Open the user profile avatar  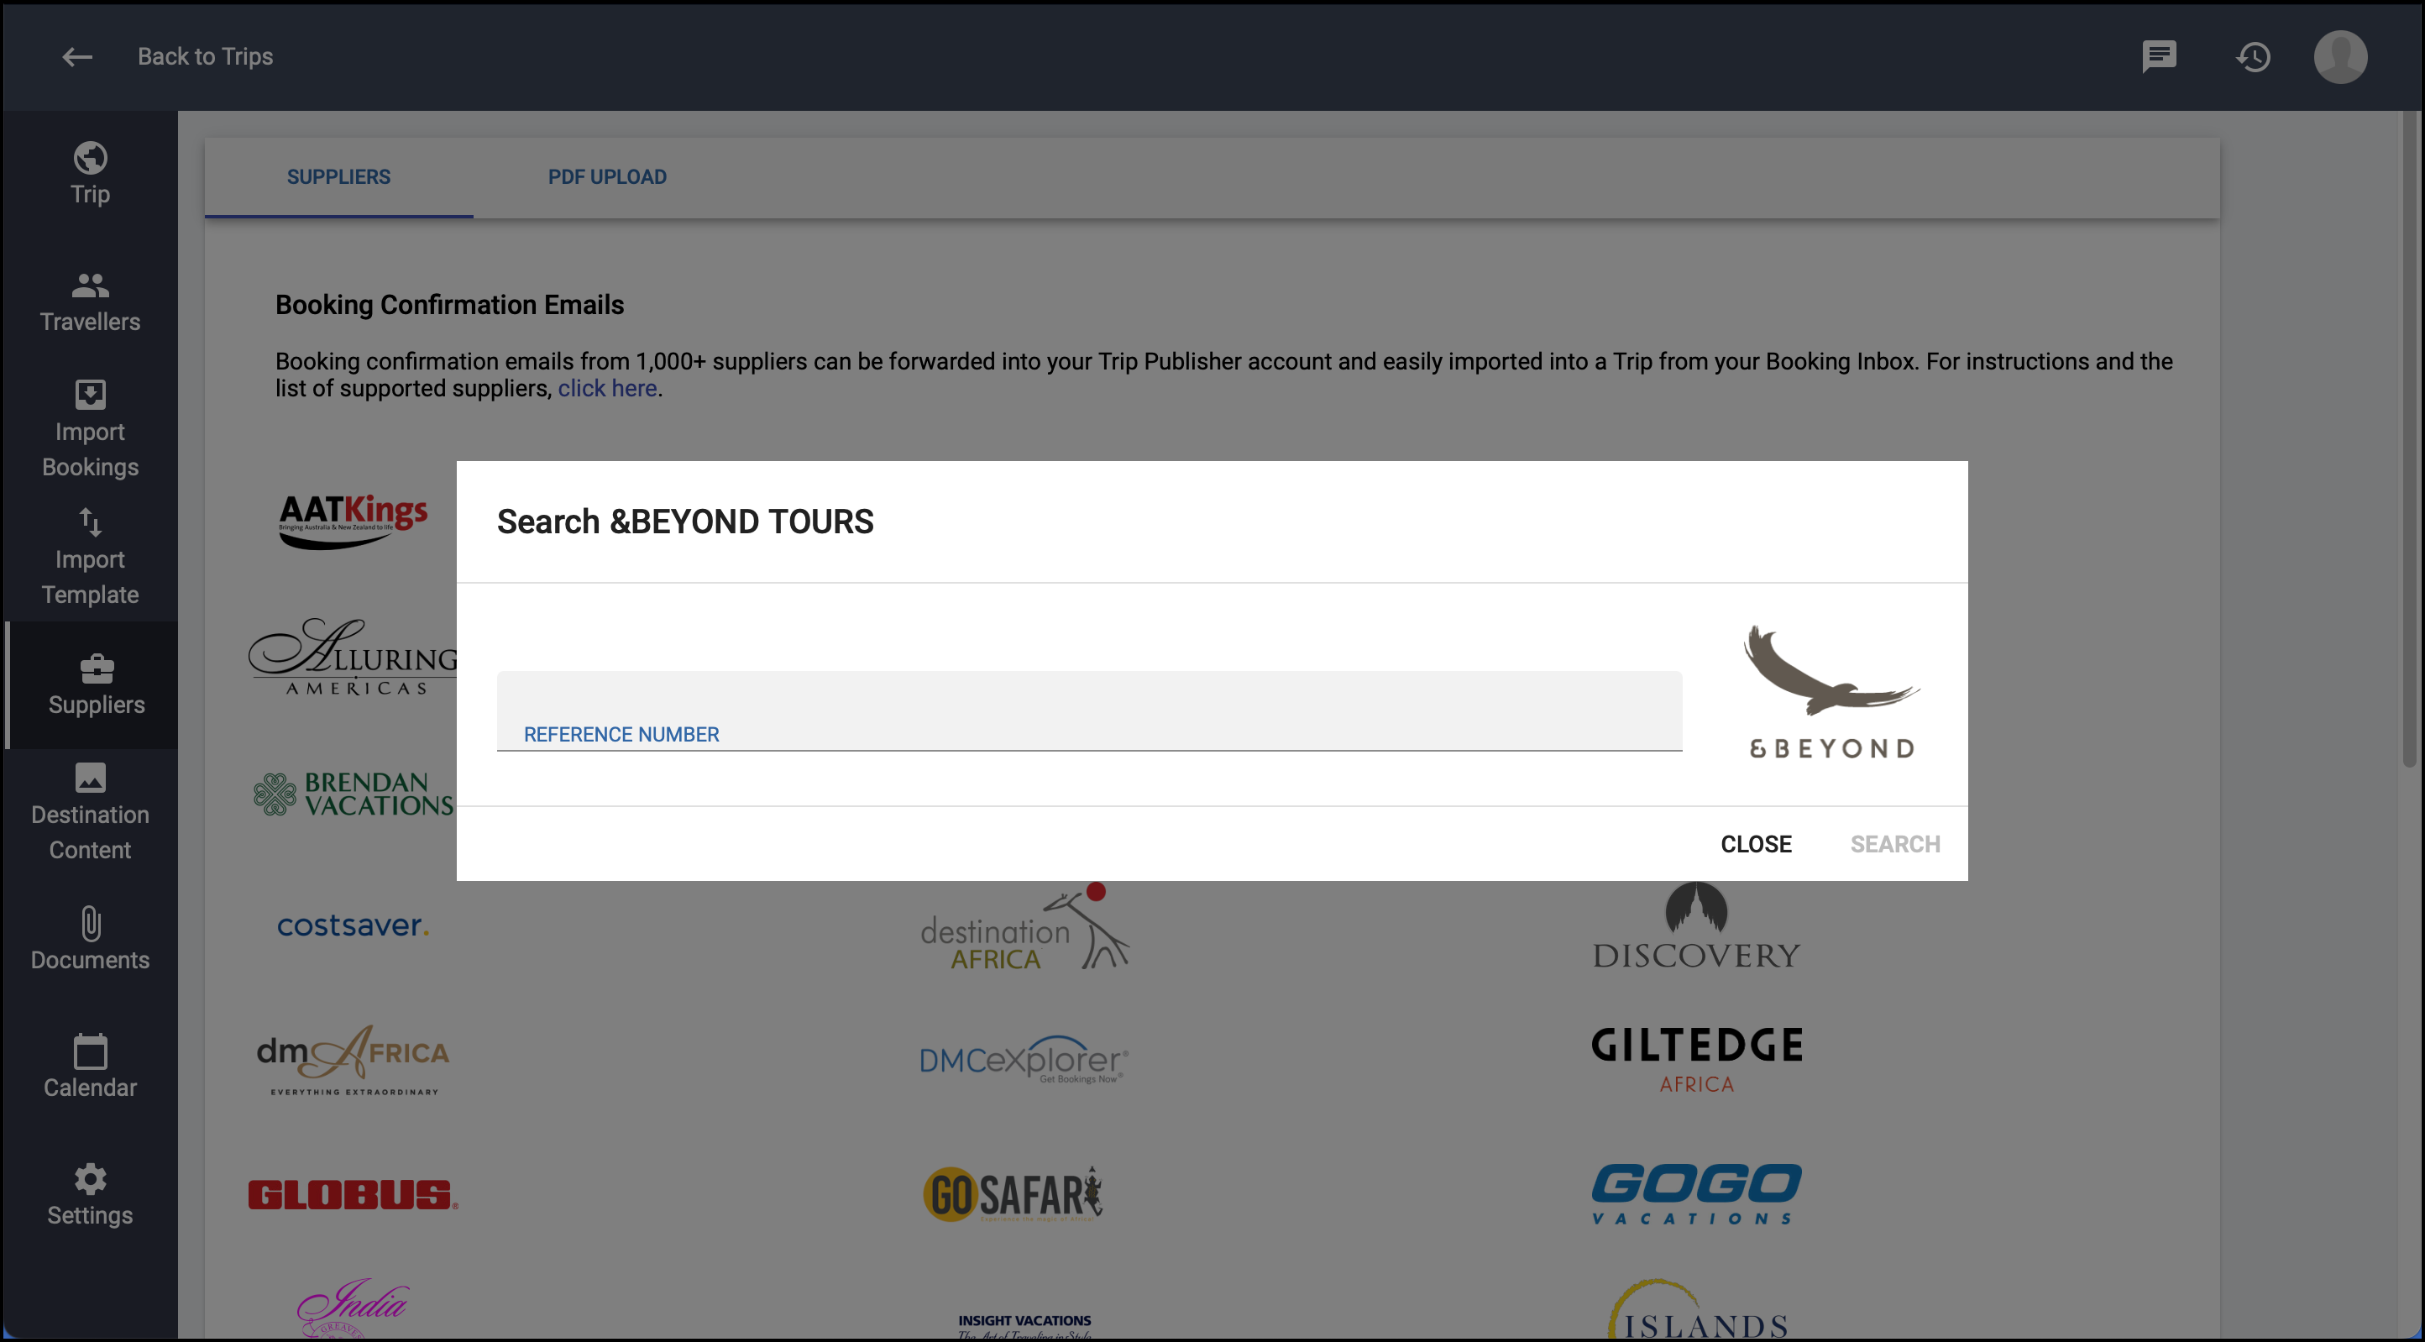2340,56
